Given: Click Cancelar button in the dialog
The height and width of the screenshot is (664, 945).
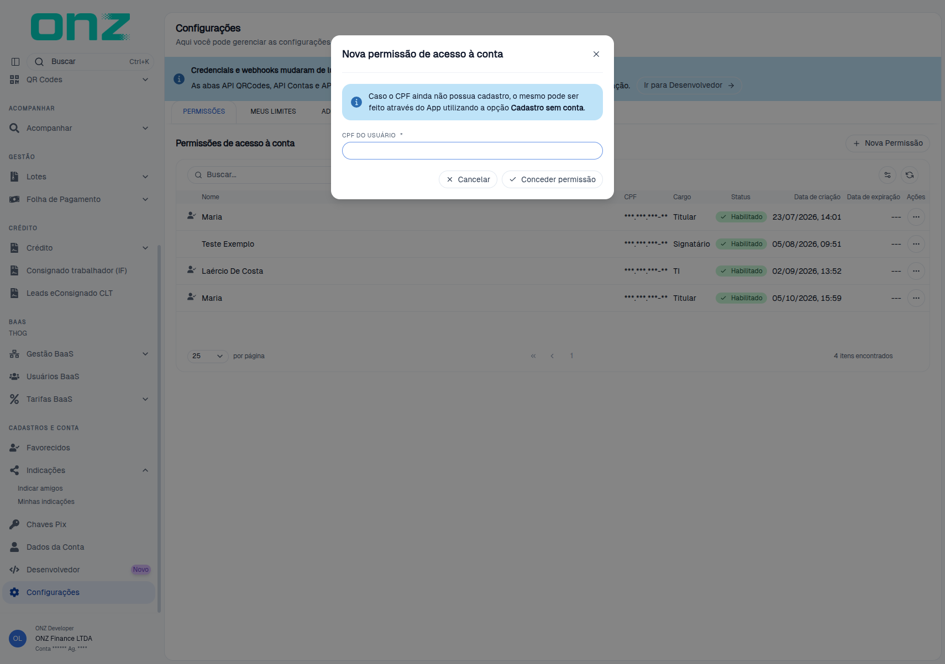Looking at the screenshot, I should coord(468,179).
